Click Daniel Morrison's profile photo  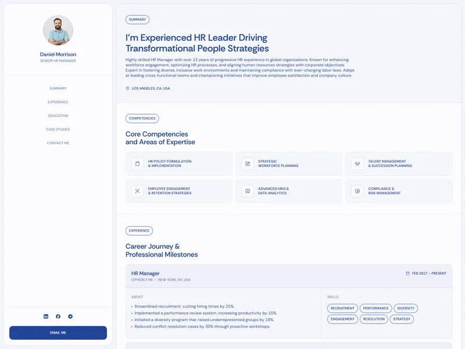[58, 30]
